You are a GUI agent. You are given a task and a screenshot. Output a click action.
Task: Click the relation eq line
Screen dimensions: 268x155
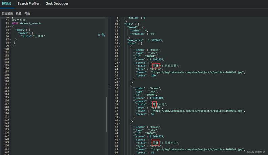(143, 34)
